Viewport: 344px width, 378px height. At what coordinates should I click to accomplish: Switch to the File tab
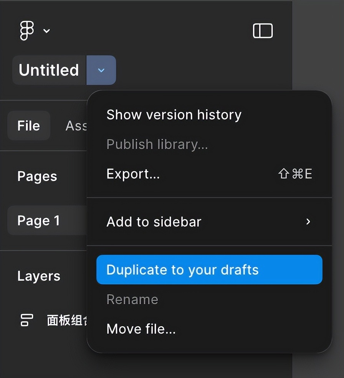click(29, 125)
